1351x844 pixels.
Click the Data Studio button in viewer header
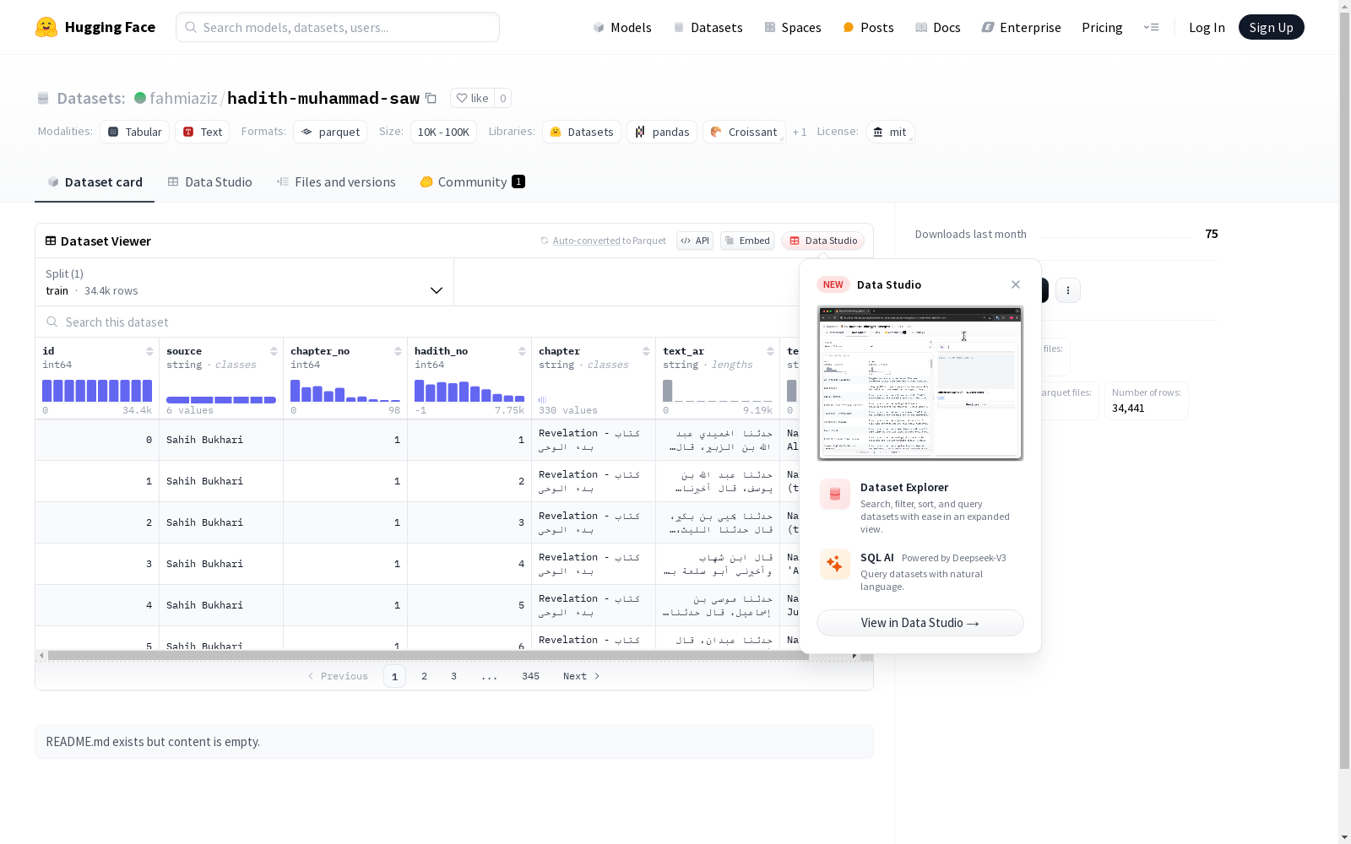822,241
